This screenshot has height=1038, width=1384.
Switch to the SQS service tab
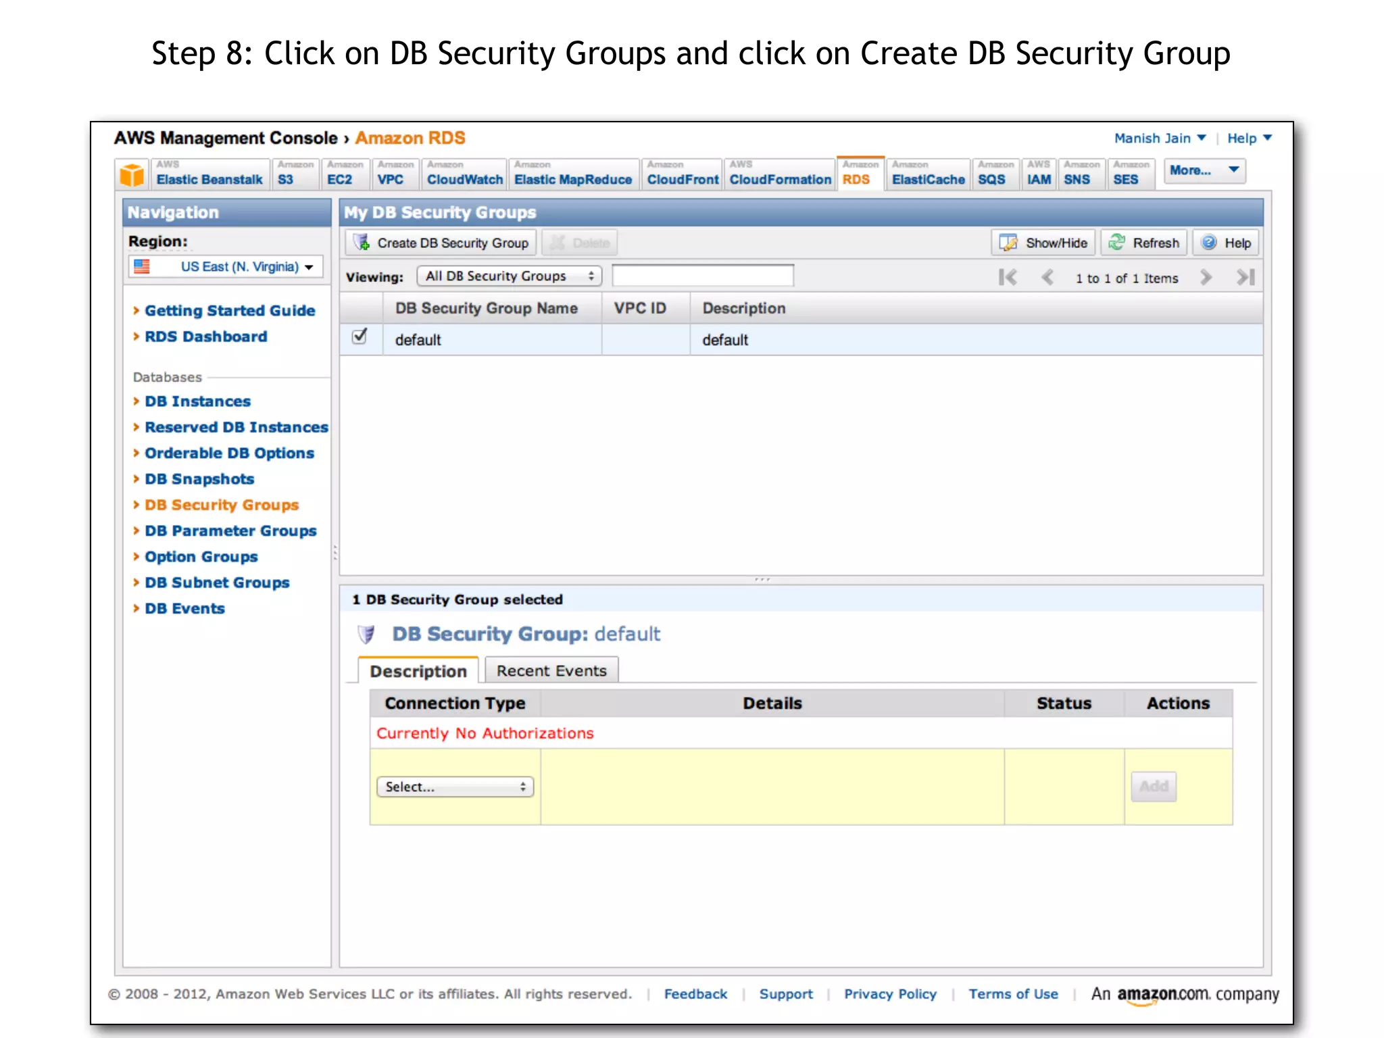pyautogui.click(x=995, y=174)
